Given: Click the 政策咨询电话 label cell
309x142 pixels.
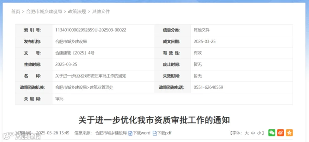Looking at the screenshot, I should [173, 87].
